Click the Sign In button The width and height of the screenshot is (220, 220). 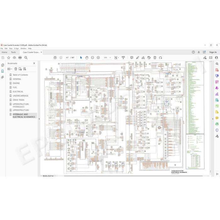[213, 52]
